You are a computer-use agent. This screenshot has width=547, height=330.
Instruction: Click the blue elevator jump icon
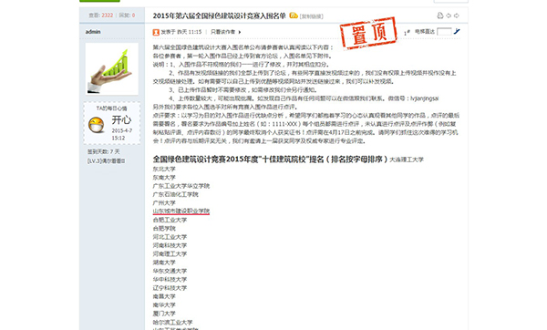point(457,32)
